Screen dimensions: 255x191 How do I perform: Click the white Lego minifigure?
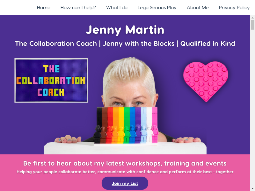pos(149,134)
